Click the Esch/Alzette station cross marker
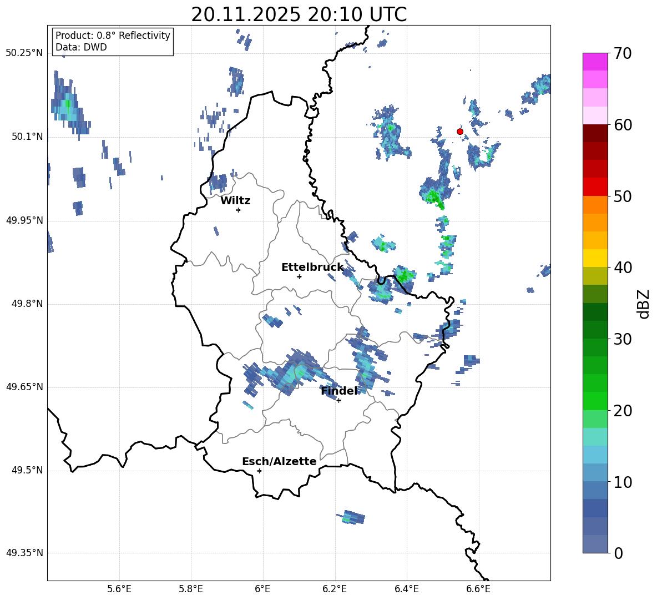657x600 pixels. (259, 471)
